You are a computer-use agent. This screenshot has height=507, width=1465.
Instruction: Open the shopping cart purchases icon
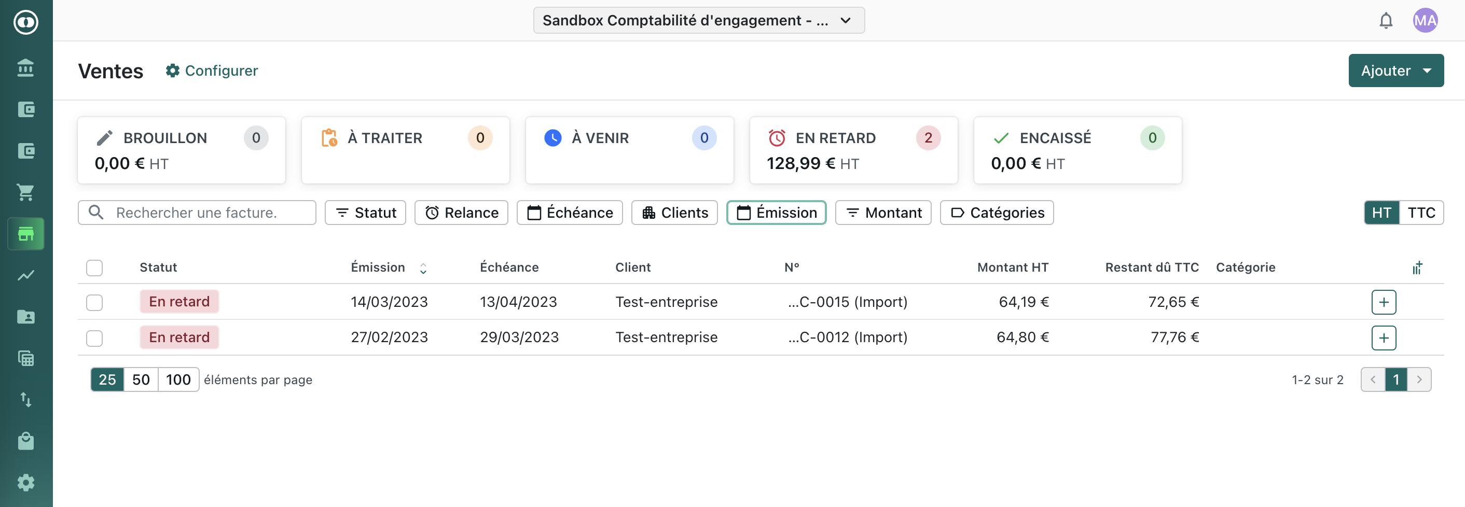pyautogui.click(x=25, y=192)
